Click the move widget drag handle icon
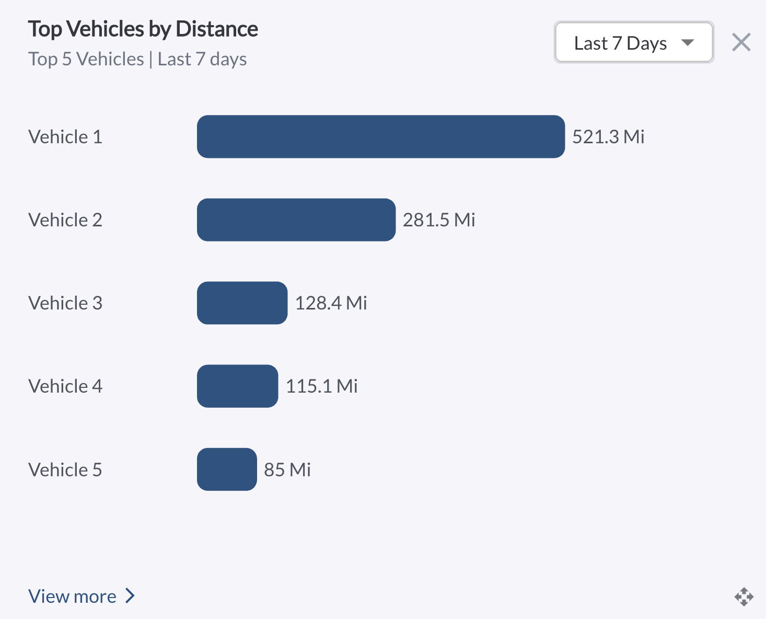 (x=744, y=597)
